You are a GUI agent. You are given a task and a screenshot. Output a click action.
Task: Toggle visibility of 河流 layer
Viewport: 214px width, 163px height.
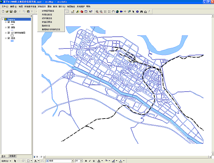point(9,38)
